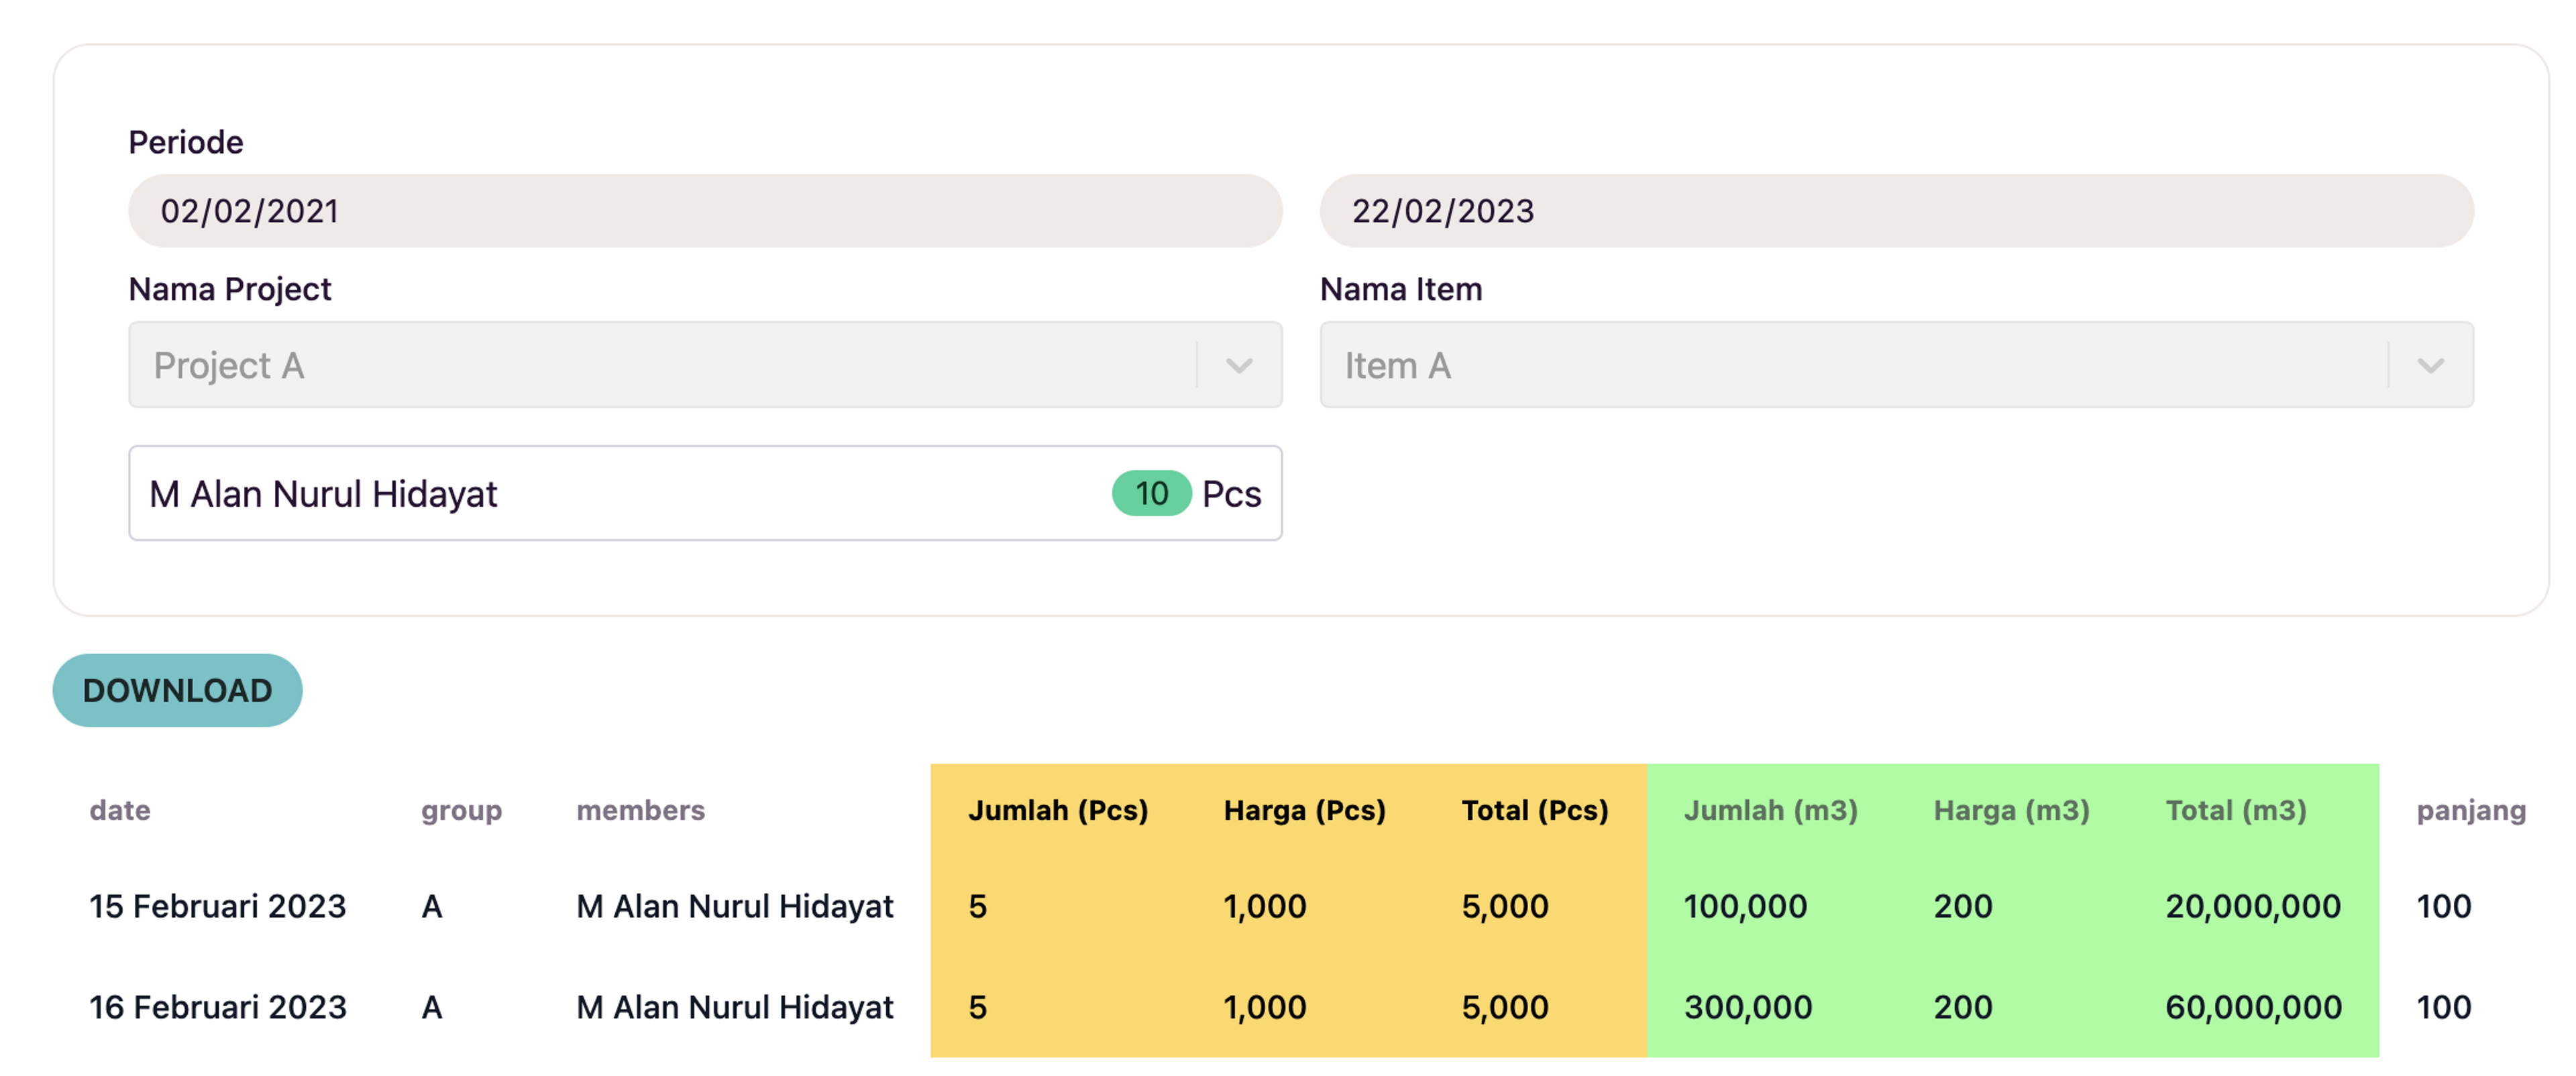Click the Harga (m3) column header
Viewport: 2576px width, 1076px height.
(x=2011, y=811)
